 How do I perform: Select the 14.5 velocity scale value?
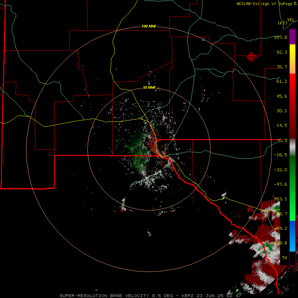click(282, 125)
